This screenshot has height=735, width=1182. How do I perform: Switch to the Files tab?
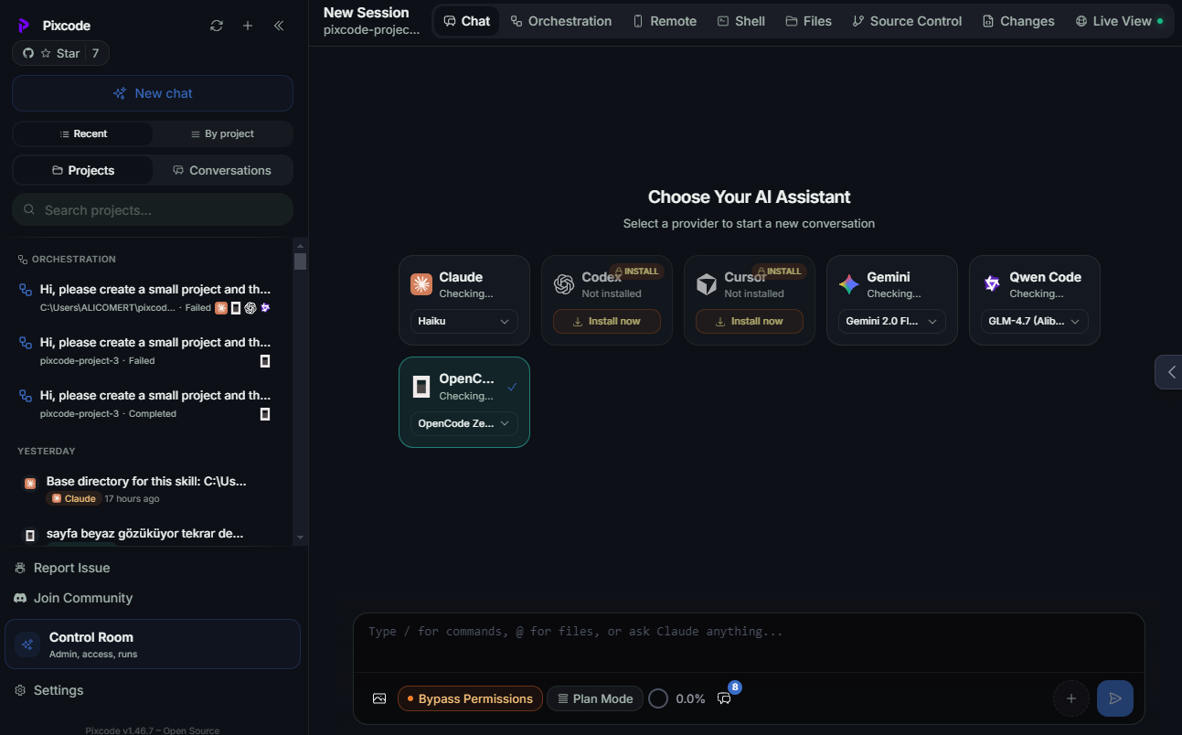click(808, 21)
